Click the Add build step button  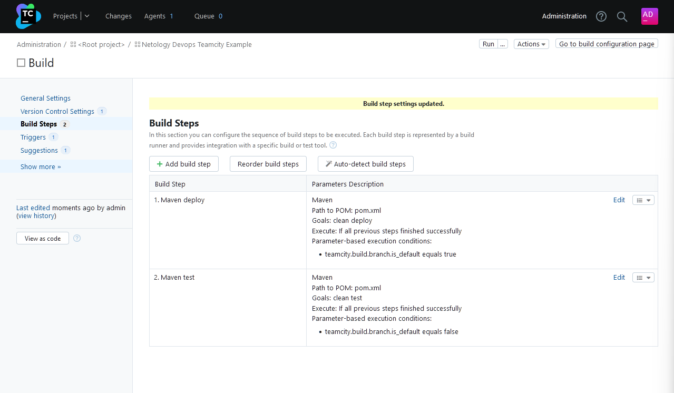pos(183,164)
